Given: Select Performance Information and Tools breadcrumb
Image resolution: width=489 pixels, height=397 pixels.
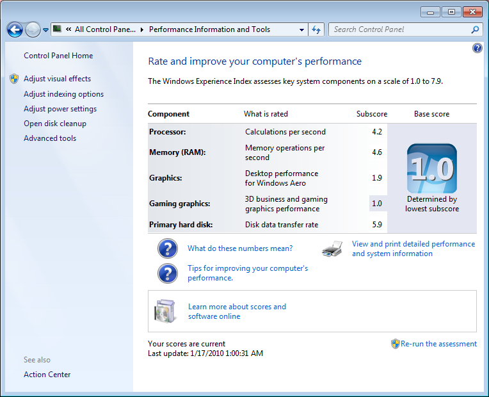Looking at the screenshot, I should 209,29.
